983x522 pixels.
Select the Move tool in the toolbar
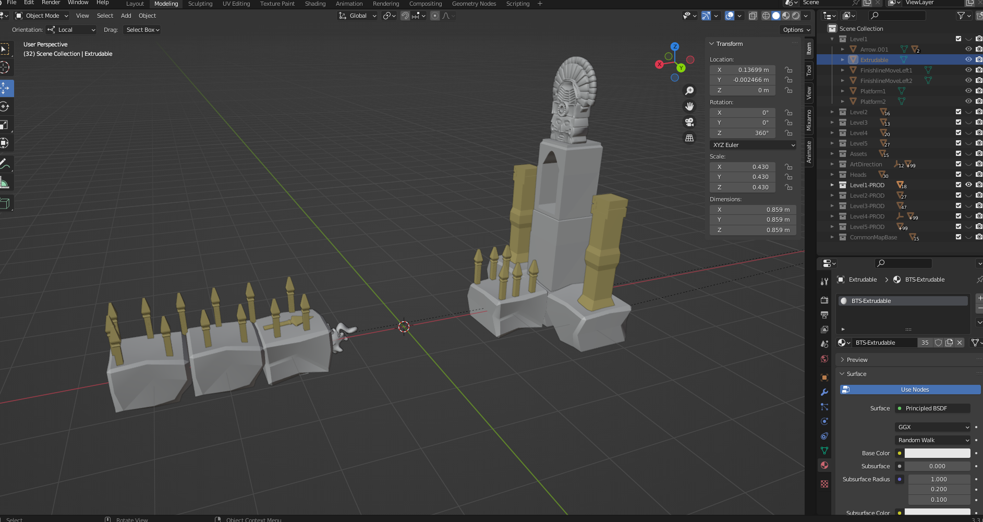tap(5, 88)
